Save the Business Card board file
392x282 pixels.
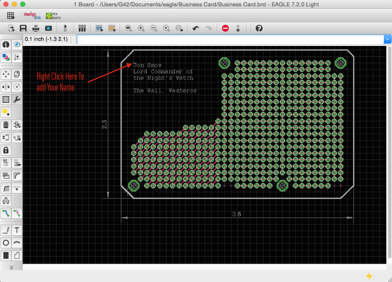click(23, 28)
